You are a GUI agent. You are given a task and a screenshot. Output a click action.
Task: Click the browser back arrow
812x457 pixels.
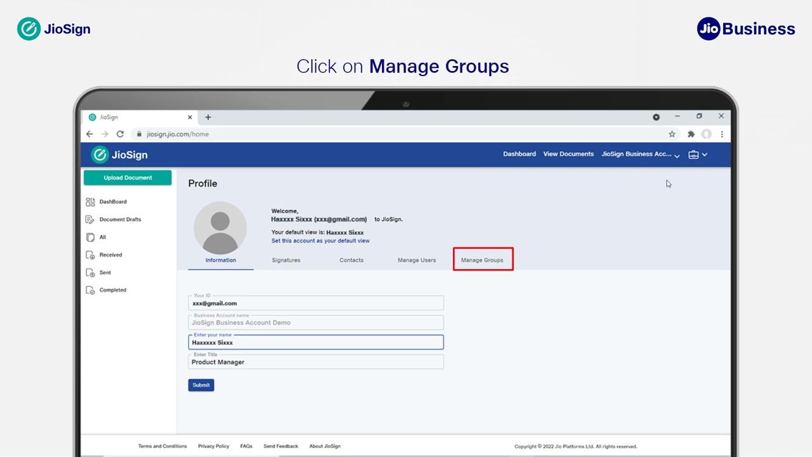click(89, 134)
